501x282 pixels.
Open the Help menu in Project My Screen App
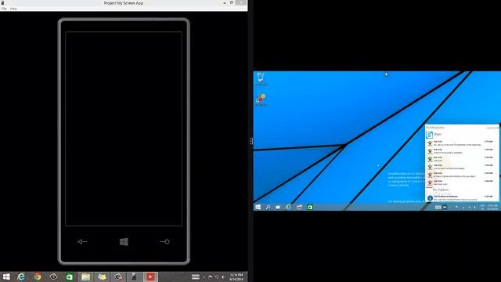pos(13,9)
